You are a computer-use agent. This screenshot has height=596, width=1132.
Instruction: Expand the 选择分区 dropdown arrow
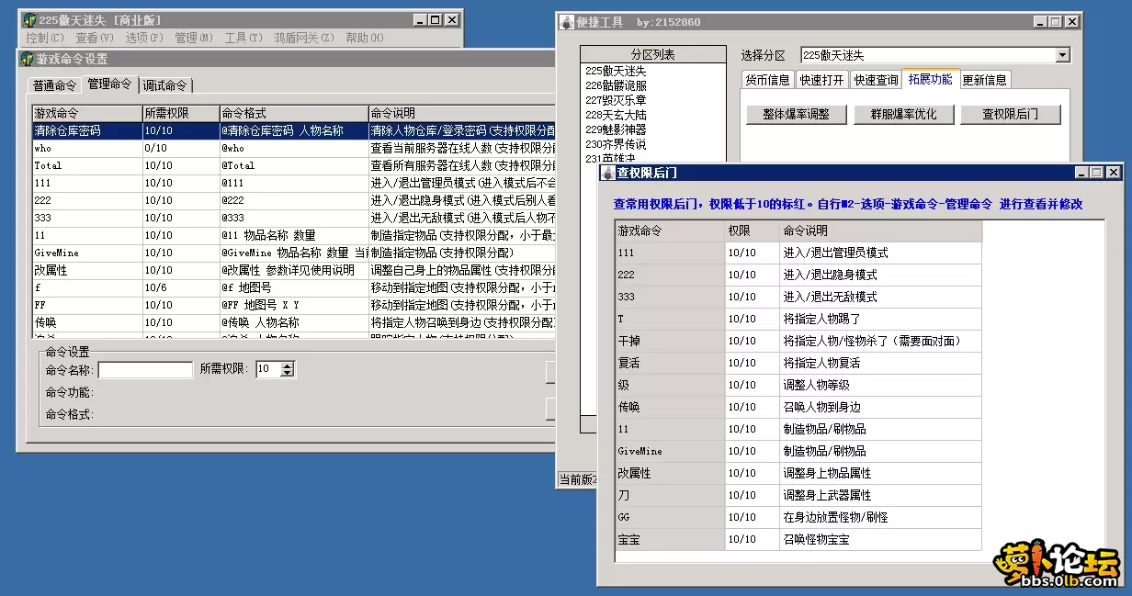pyautogui.click(x=1063, y=56)
